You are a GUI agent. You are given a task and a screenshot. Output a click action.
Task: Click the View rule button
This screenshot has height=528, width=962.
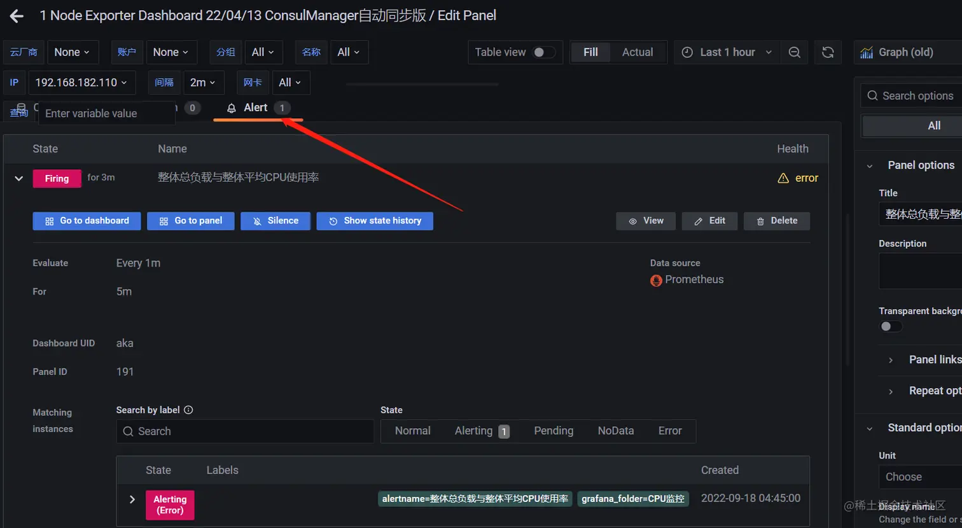click(646, 221)
